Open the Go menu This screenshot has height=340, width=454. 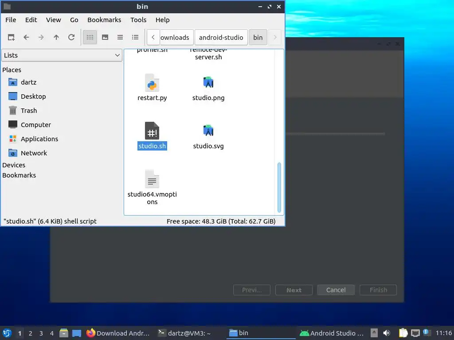(x=74, y=20)
